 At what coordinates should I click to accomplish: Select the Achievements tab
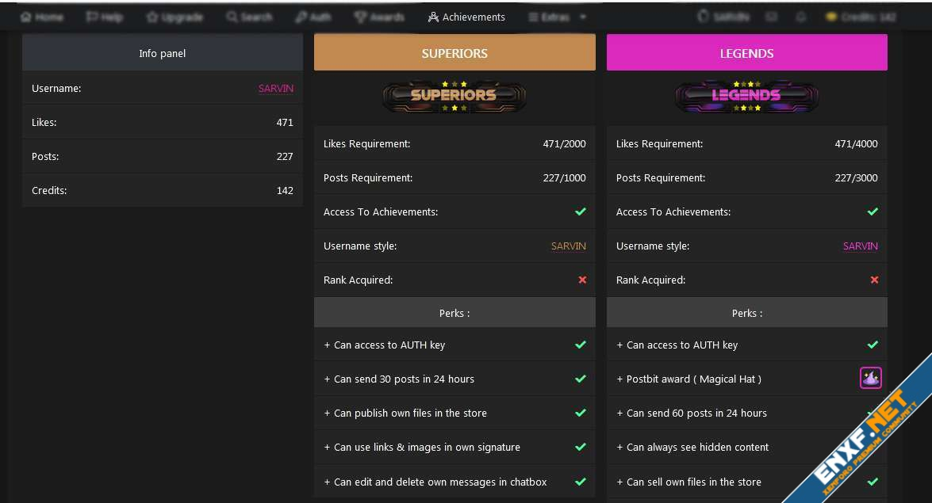click(x=466, y=17)
